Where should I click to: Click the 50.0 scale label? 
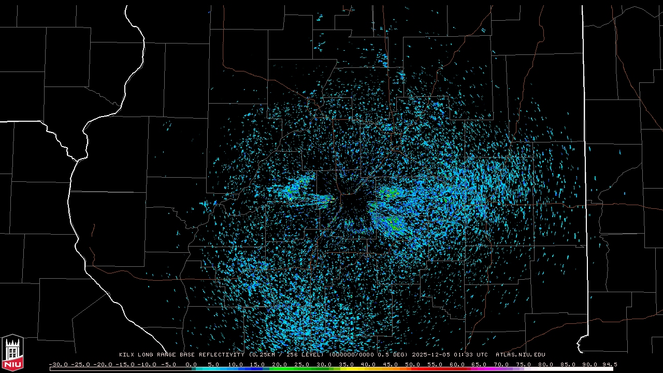pyautogui.click(x=412, y=365)
